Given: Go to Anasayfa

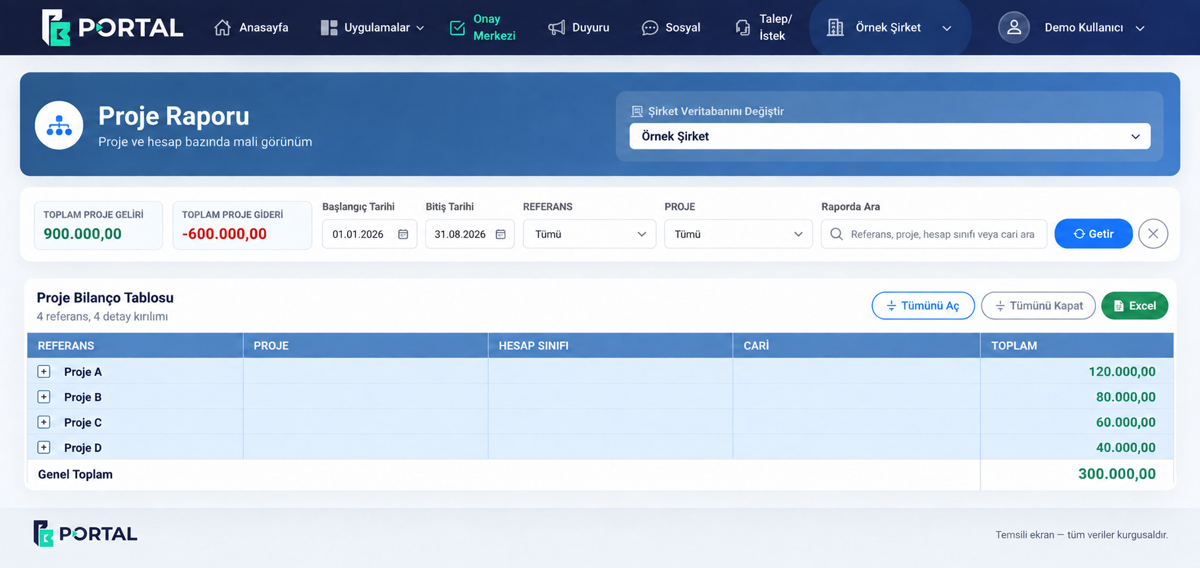Looking at the screenshot, I should click(252, 28).
